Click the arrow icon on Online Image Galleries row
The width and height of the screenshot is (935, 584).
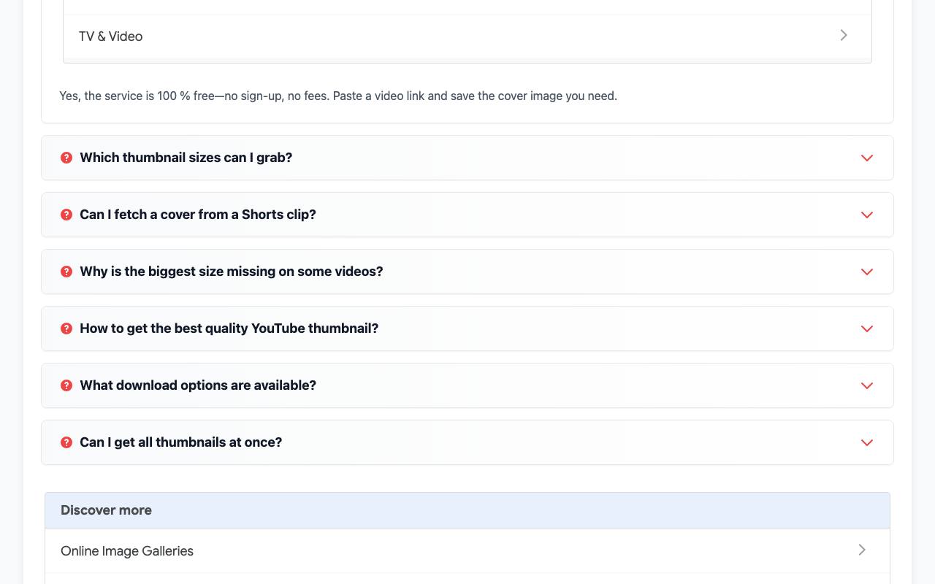(x=862, y=550)
